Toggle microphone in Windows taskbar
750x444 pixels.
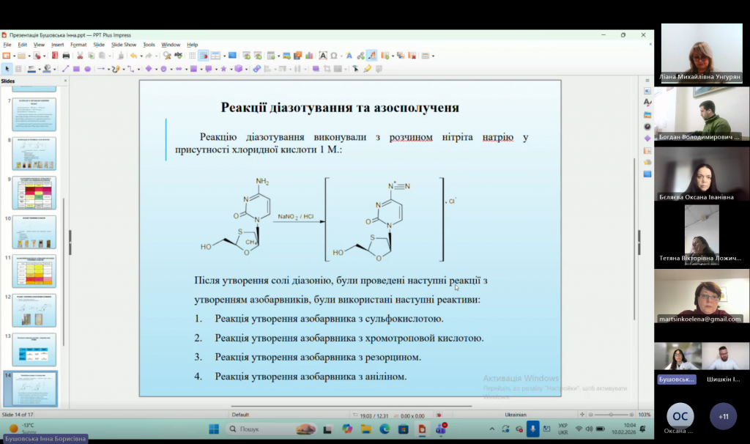[x=533, y=428]
